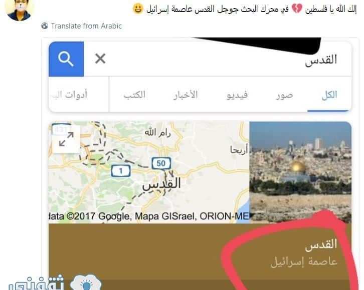Image resolution: width=364 pixels, height=290 pixels.
Task: Open the Dome of the Rock photo
Action: coord(300,172)
